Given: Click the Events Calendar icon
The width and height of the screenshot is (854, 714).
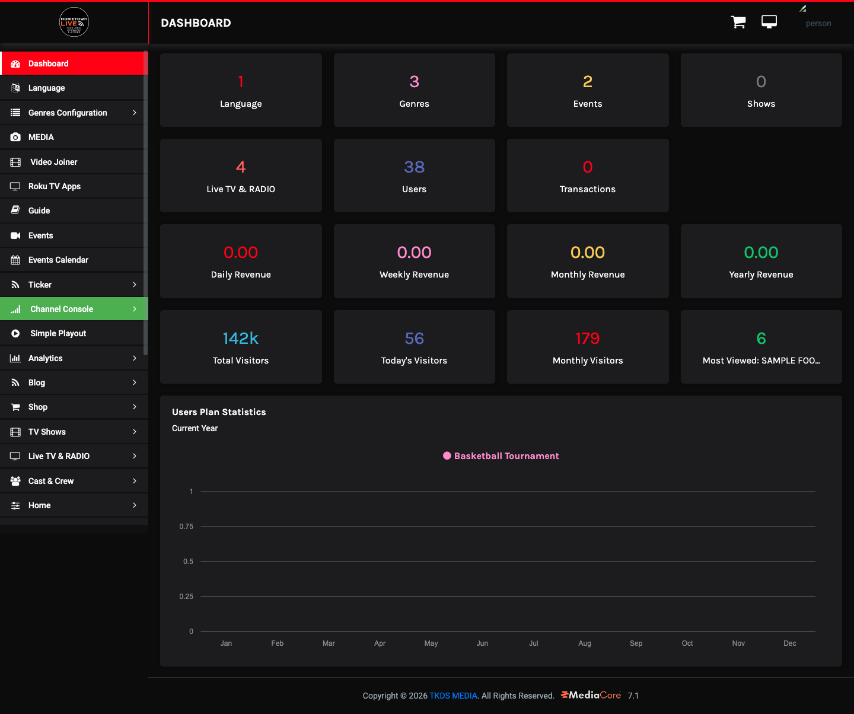Looking at the screenshot, I should pyautogui.click(x=15, y=260).
